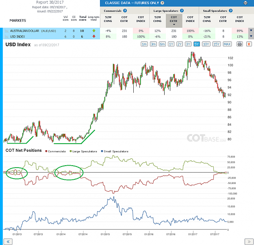254x245 pixels.
Task: Select the 15Y chart range
Action: pos(217,44)
